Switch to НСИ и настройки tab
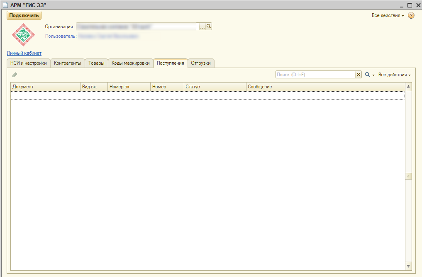This screenshot has height=277, width=422. [x=29, y=63]
